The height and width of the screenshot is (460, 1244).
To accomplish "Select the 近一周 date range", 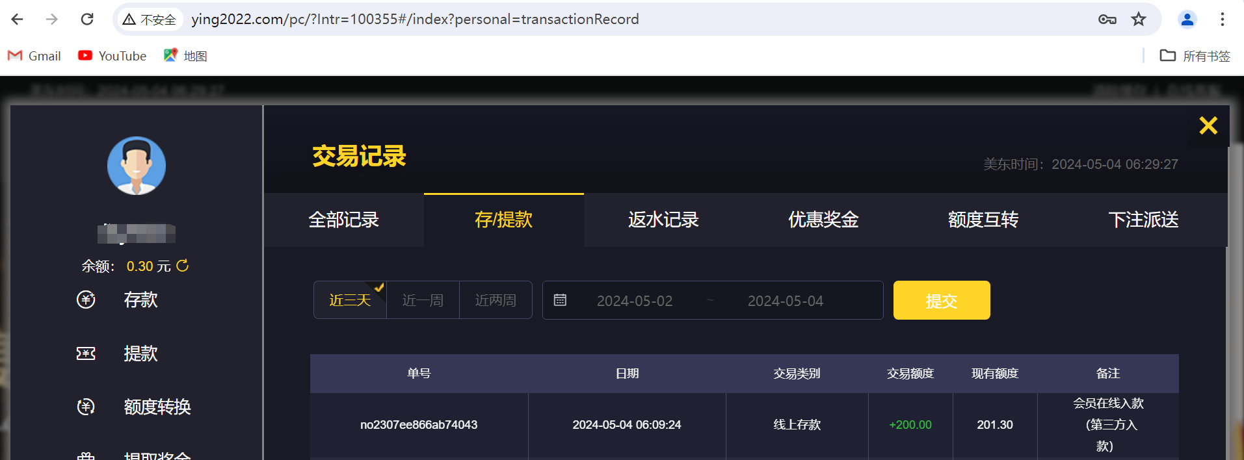I will [423, 300].
